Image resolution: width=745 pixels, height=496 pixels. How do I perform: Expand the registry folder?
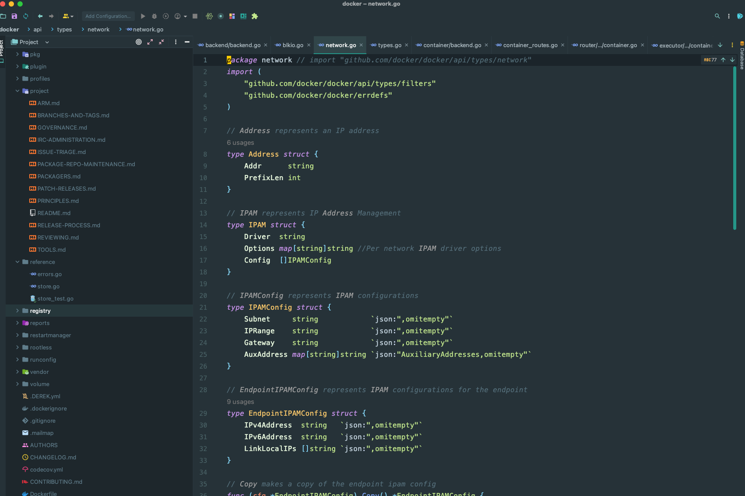click(17, 311)
